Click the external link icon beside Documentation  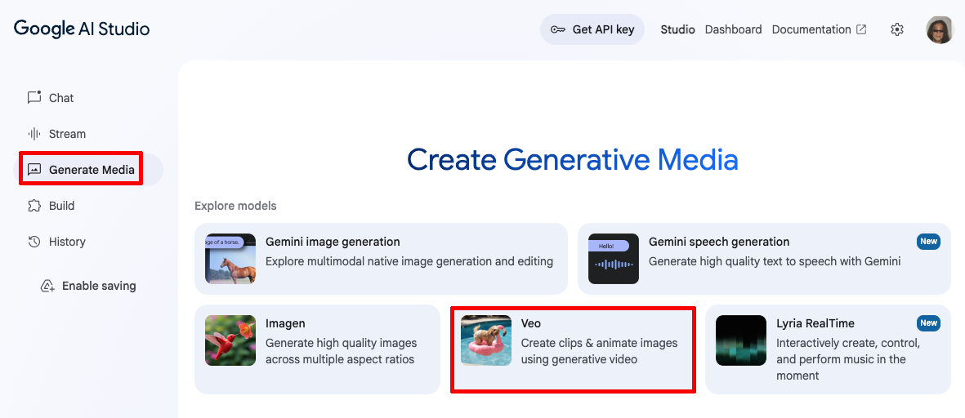(x=861, y=29)
